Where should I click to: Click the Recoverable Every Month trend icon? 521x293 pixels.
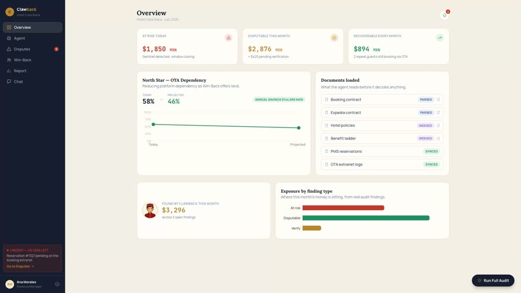tap(439, 38)
